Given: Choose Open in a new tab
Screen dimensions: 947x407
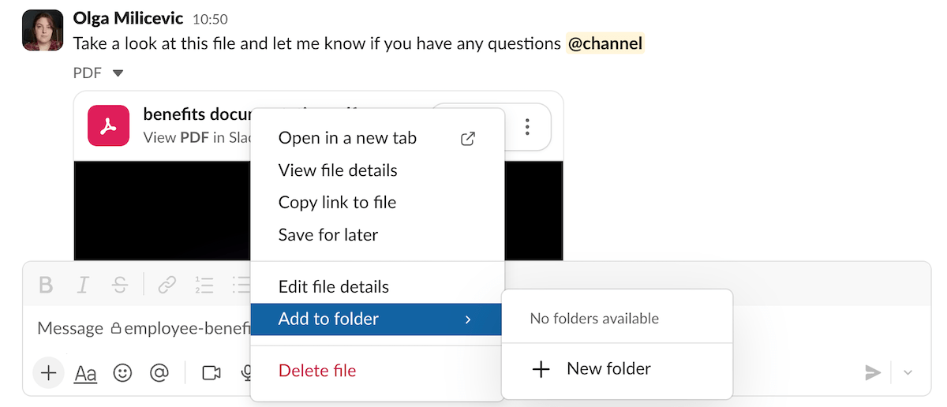Looking at the screenshot, I should [x=347, y=138].
